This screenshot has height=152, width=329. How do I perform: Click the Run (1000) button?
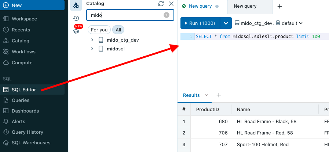200,23
